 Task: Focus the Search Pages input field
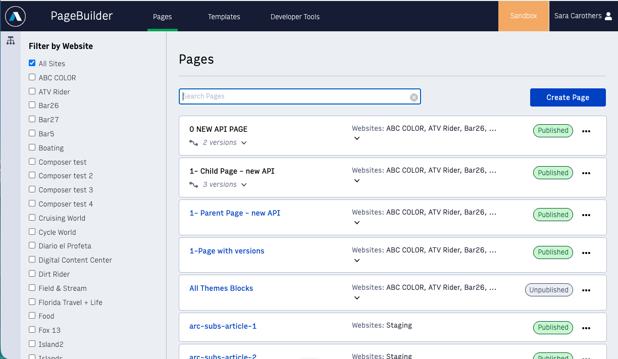click(x=295, y=96)
